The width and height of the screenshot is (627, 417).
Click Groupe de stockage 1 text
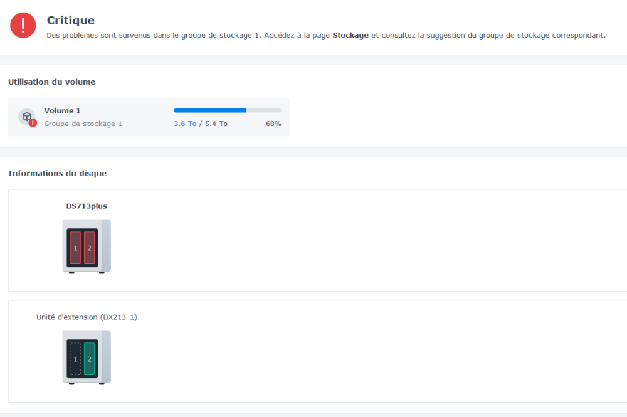[83, 124]
